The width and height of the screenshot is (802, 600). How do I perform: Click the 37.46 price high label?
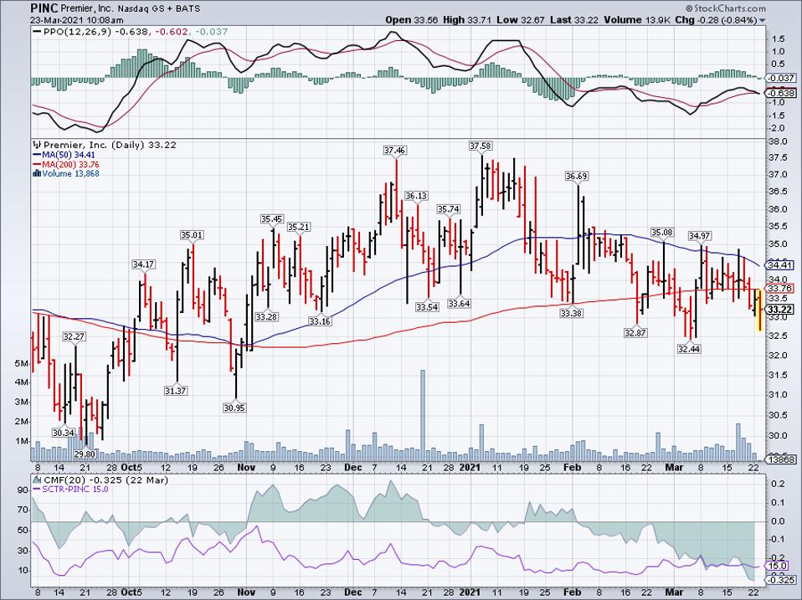point(395,151)
